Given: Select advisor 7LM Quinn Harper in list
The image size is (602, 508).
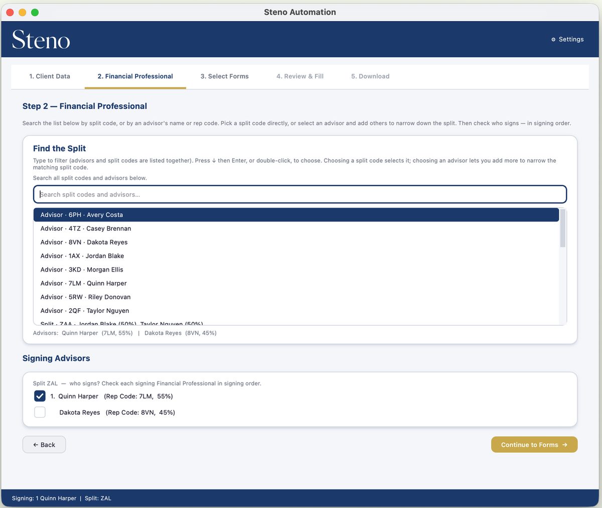Looking at the screenshot, I should (296, 283).
